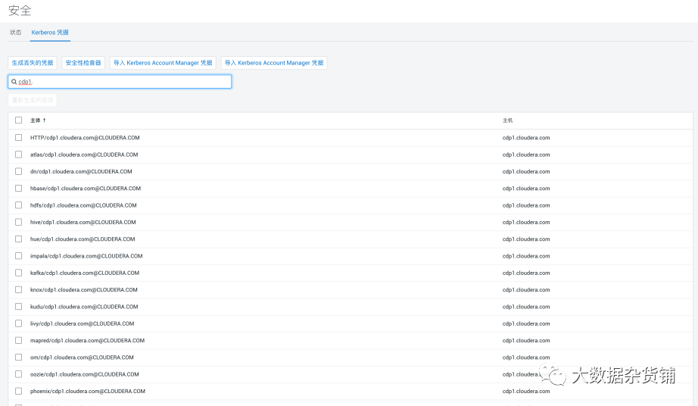Click the 生成丢失的凭据 button
698x406 pixels.
(x=33, y=63)
